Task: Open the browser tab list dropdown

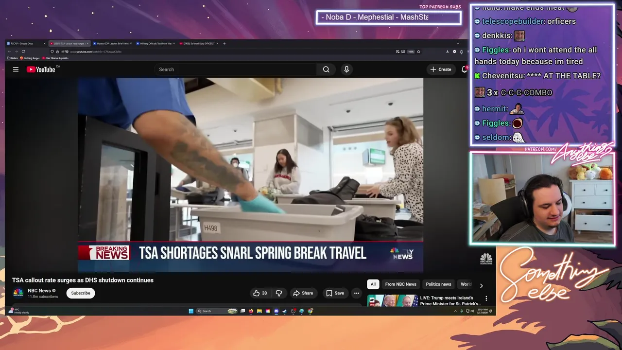Action: tap(458, 43)
